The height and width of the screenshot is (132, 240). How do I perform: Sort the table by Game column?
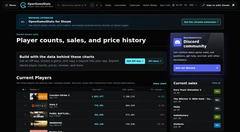pos(34,90)
